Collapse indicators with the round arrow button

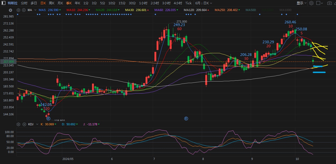tap(10, 10)
